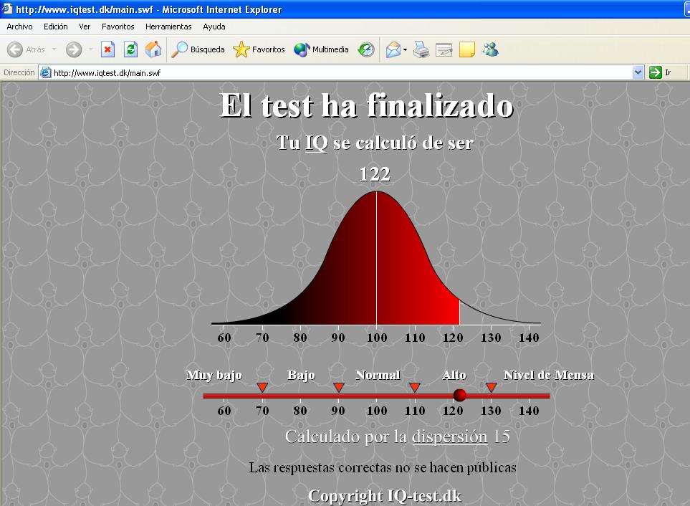This screenshot has height=506, width=690.
Task: Click the Bajo category label
Action: (301, 375)
